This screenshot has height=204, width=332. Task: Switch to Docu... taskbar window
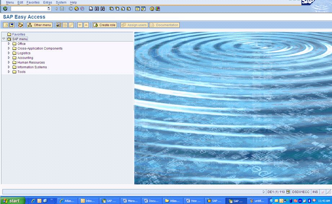pyautogui.click(x=151, y=201)
